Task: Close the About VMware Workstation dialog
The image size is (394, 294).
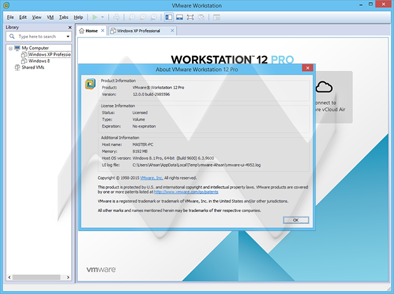Action: (x=308, y=68)
